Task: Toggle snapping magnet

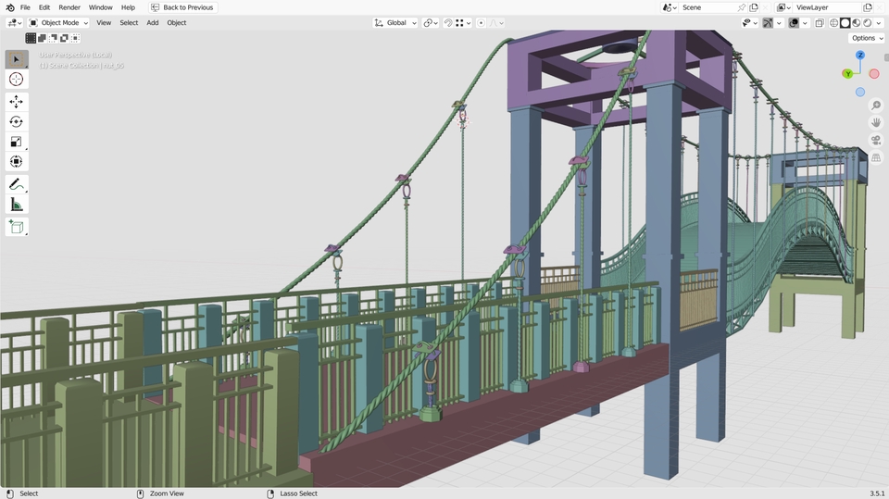Action: (x=449, y=22)
